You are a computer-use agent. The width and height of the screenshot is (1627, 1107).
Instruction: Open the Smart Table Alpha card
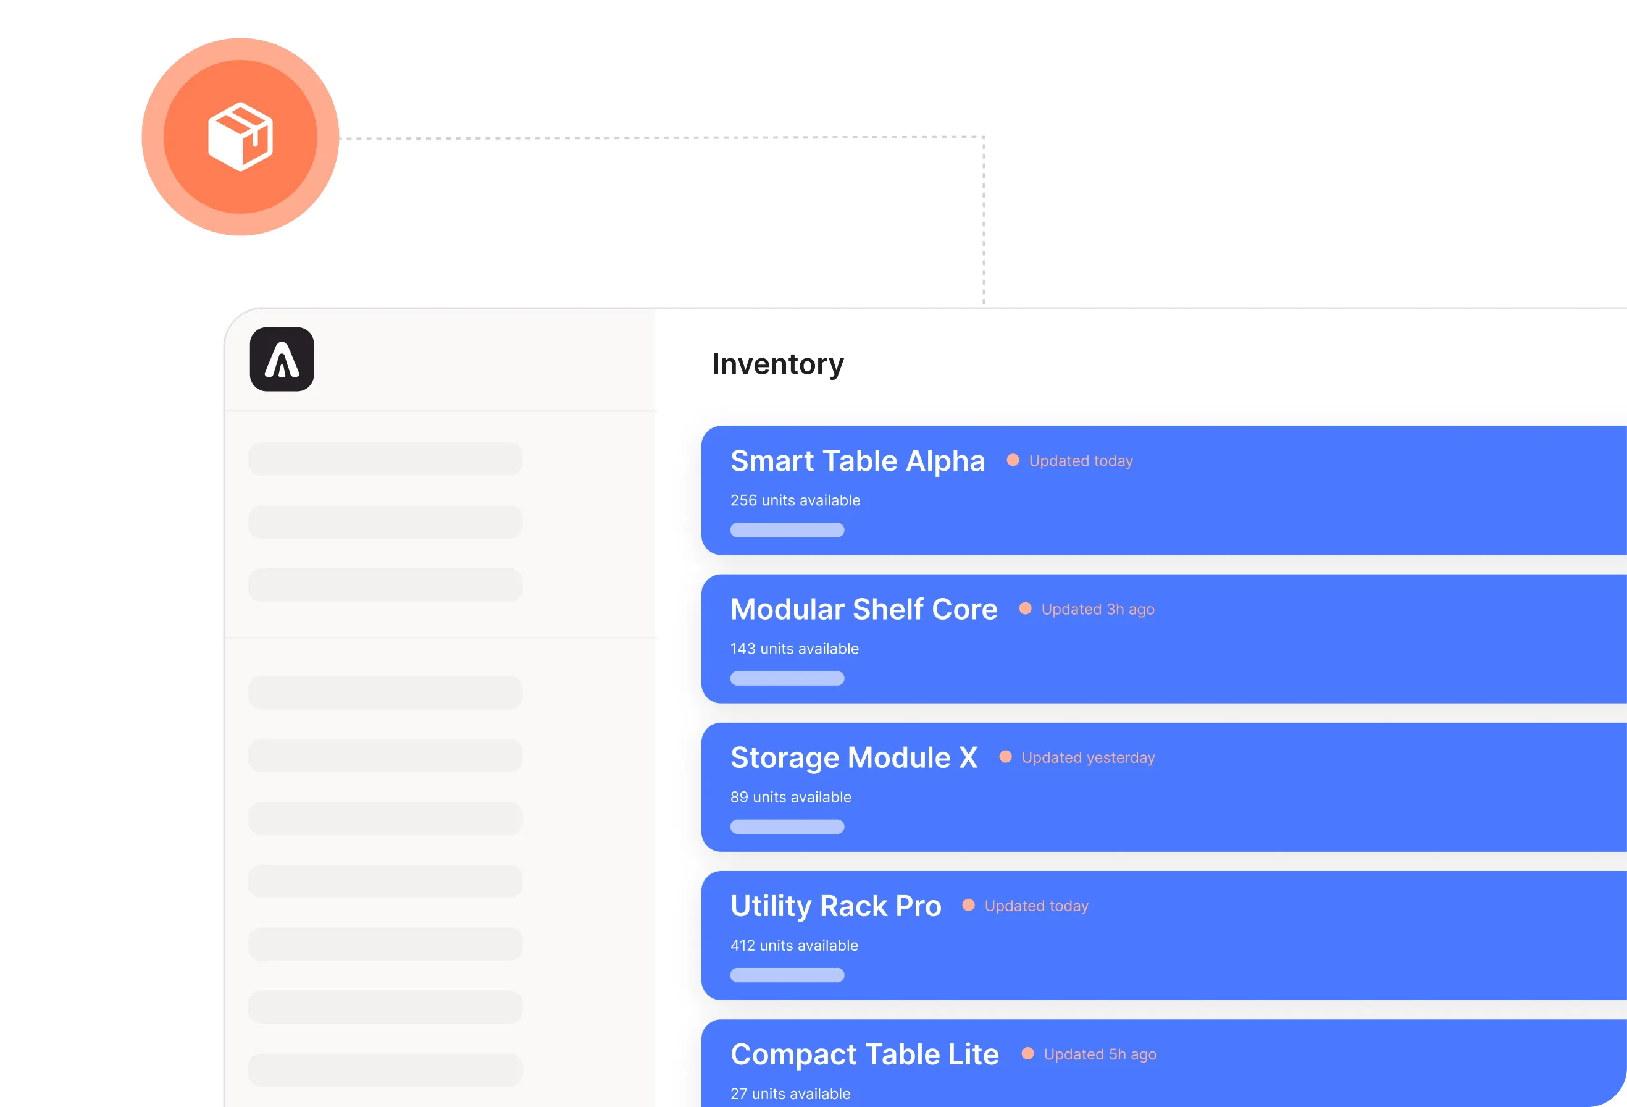[857, 461]
